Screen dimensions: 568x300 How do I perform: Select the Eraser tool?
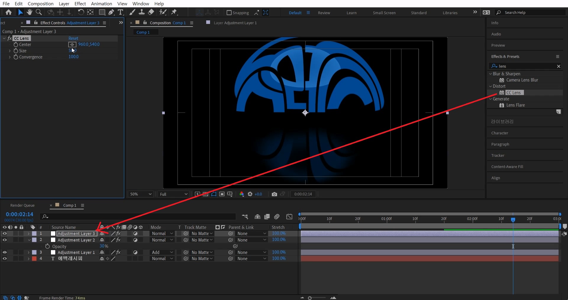(x=151, y=12)
